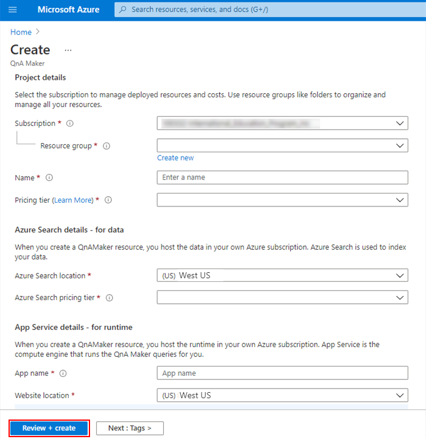This screenshot has width=426, height=439.
Task: Click Create new resource group link
Action: (175, 158)
